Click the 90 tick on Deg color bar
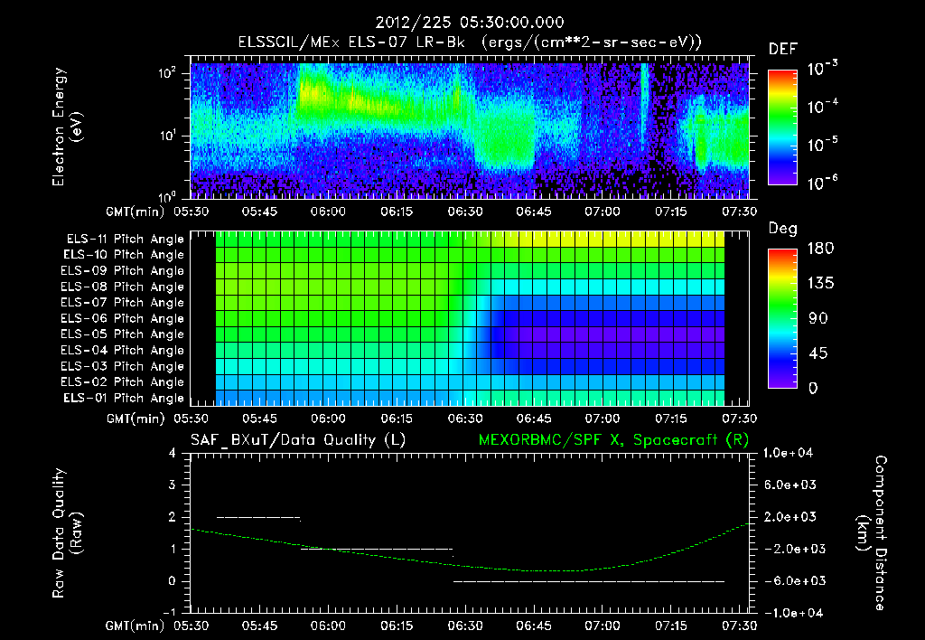This screenshot has width=925, height=640. (818, 318)
